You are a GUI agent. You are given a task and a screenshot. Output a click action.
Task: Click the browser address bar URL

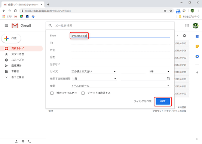coord(48,11)
